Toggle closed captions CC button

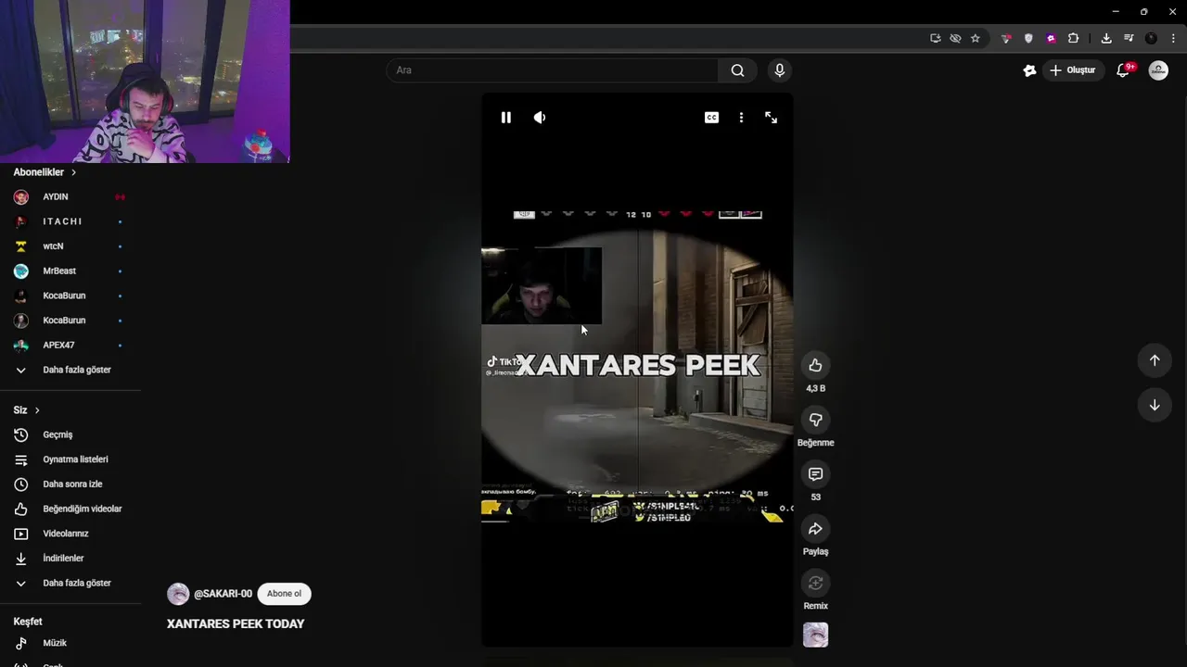click(x=711, y=118)
